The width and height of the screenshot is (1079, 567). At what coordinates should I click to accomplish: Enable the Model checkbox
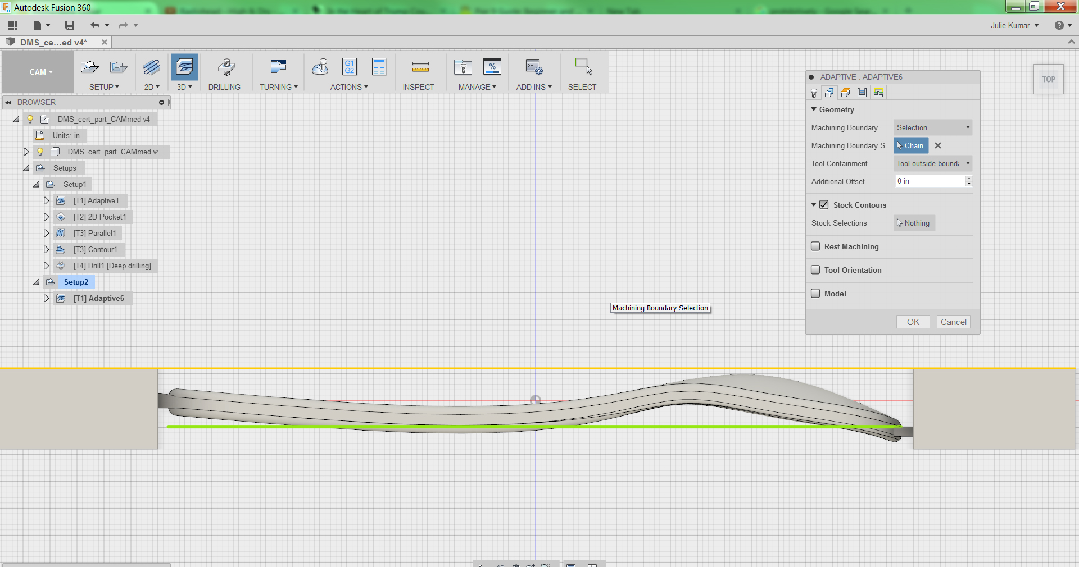coord(816,293)
